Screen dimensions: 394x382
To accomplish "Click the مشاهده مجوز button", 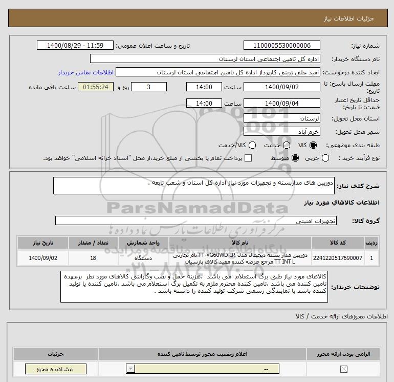I will (x=56, y=369).
